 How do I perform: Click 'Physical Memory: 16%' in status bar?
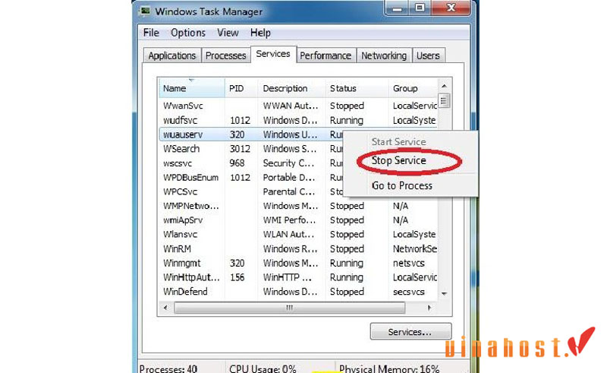pyautogui.click(x=389, y=368)
